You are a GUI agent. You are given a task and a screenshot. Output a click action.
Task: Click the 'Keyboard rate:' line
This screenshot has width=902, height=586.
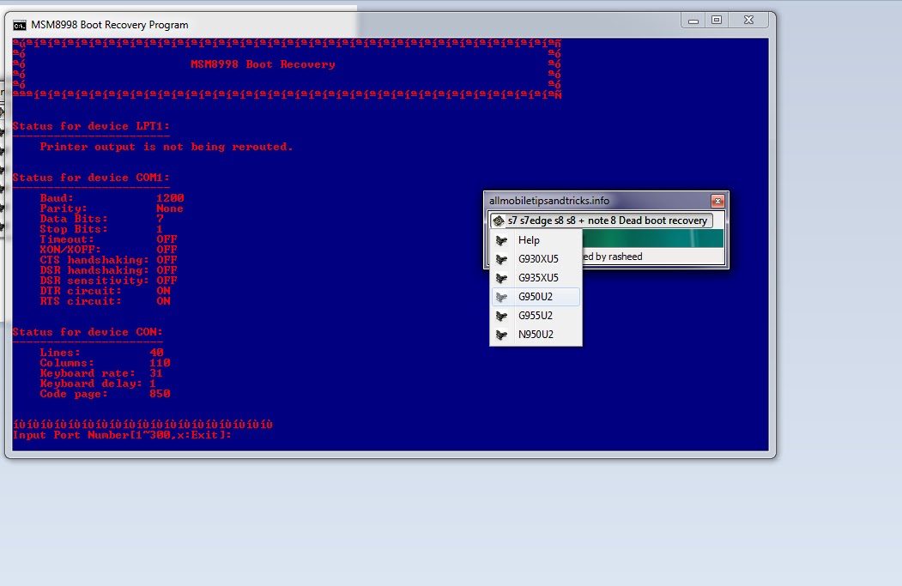pyautogui.click(x=101, y=373)
